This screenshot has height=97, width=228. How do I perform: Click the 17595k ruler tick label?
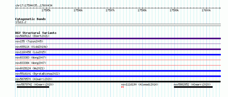tap(46, 10)
